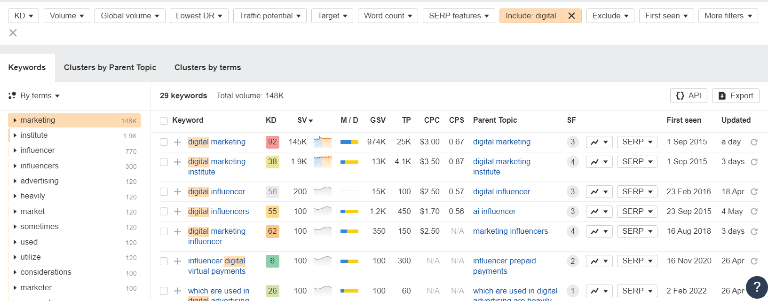Click the Export button
The height and width of the screenshot is (301, 768).
point(736,96)
